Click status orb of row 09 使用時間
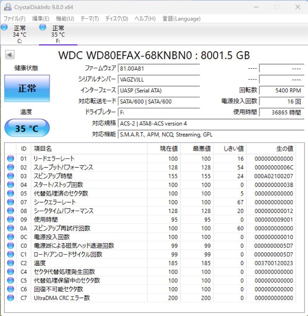The width and height of the screenshot is (308, 316). tap(11, 219)
